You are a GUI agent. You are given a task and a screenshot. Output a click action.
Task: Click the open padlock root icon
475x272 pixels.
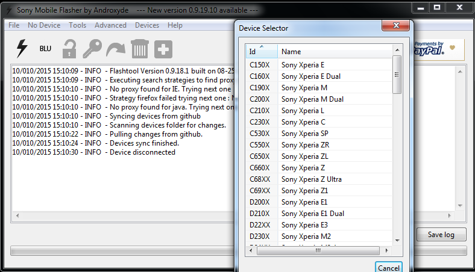(x=69, y=49)
